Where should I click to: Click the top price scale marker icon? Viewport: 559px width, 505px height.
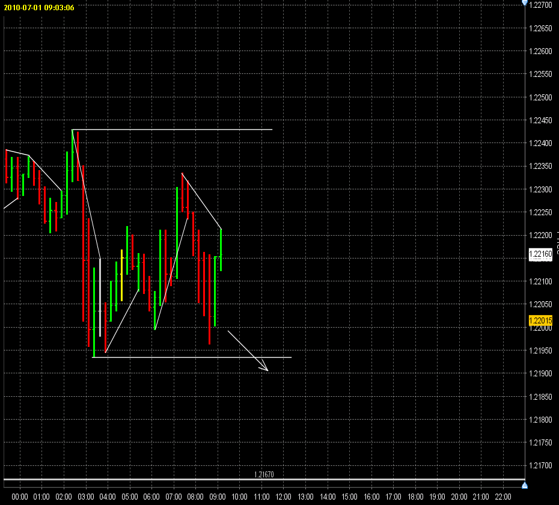(524, 3)
